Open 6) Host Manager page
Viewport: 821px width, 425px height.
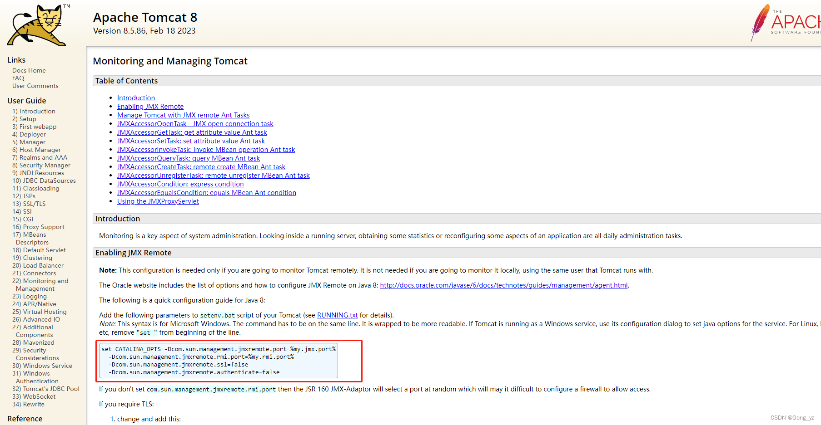point(36,150)
